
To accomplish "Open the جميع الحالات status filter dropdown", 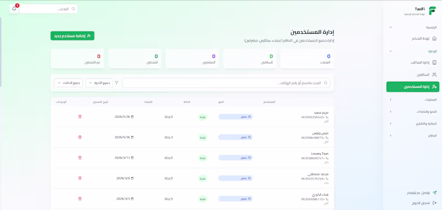I will [69, 83].
